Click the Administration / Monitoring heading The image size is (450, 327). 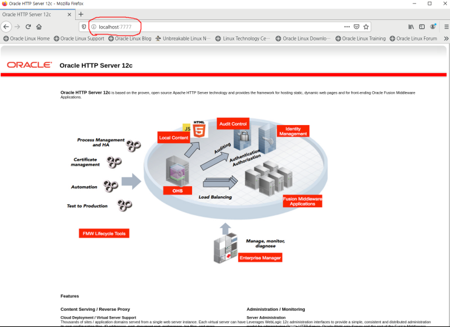[x=276, y=309]
